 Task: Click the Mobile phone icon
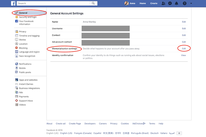pyautogui.click(x=16, y=68)
